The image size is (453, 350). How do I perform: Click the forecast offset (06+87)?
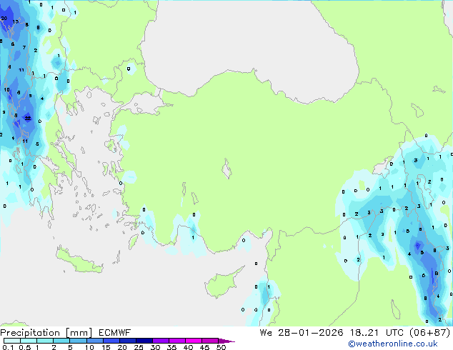430,333
